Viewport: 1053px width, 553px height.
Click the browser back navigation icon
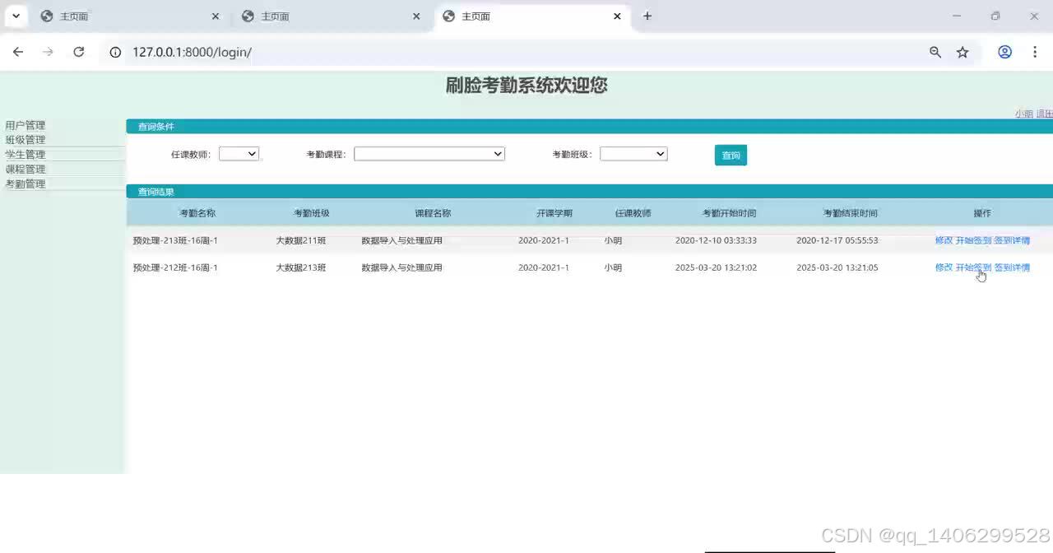click(18, 51)
